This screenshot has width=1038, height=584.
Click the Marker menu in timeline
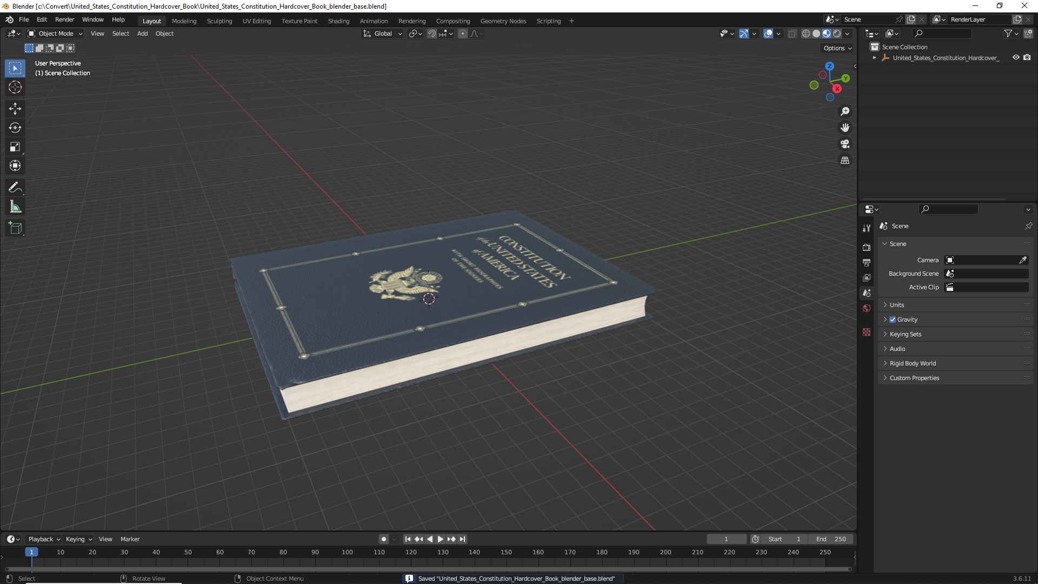(130, 539)
